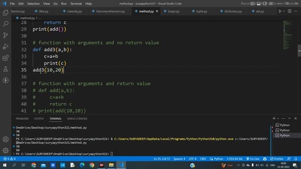This screenshot has width=301, height=169.
Task: Click UTF-8 encoding status item
Action: click(x=192, y=159)
